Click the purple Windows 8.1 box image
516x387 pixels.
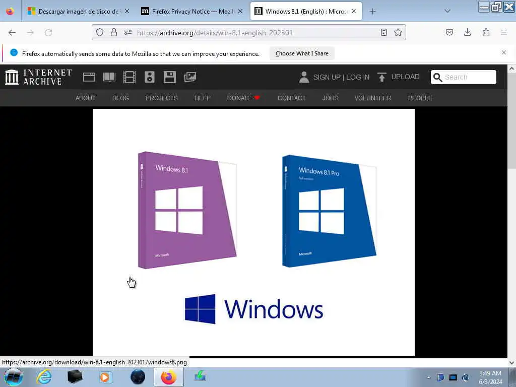(x=187, y=210)
